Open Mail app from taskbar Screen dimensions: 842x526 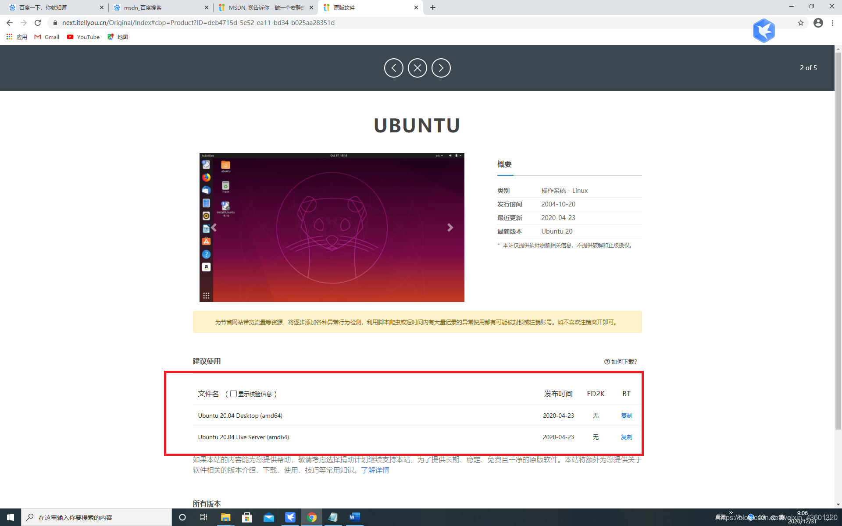tap(268, 517)
